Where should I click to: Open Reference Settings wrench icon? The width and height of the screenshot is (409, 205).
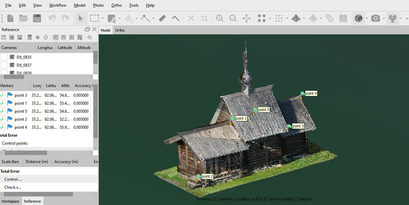coord(89,37)
